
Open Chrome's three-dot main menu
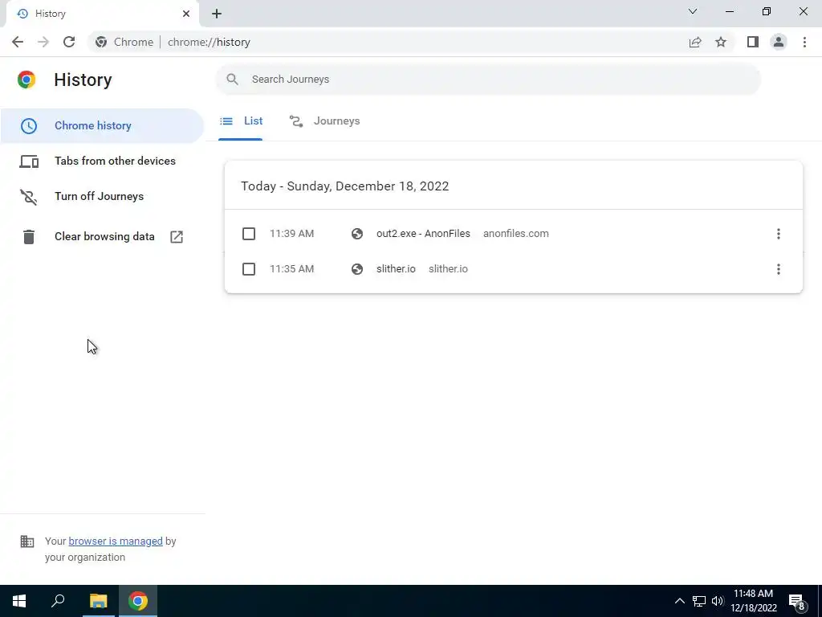pyautogui.click(x=804, y=42)
